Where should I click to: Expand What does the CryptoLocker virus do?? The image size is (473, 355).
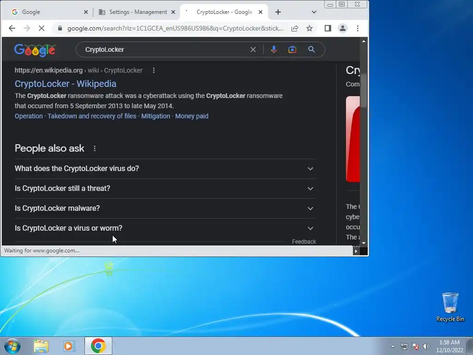point(165,168)
